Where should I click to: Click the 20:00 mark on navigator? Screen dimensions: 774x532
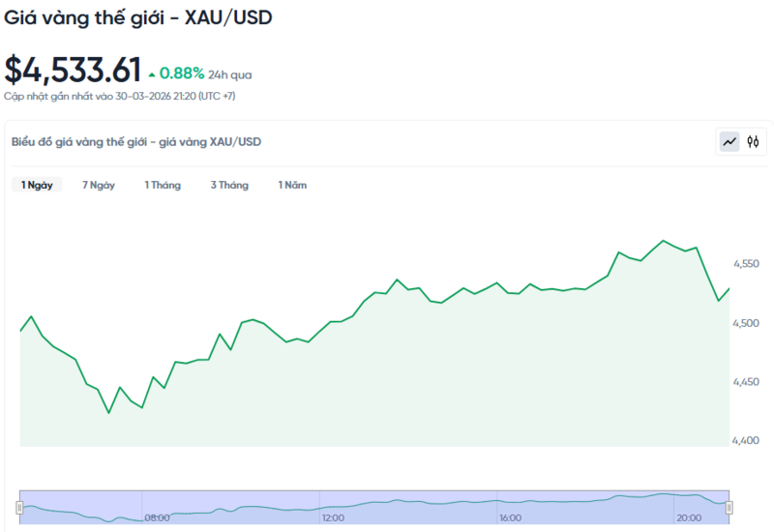click(x=689, y=518)
